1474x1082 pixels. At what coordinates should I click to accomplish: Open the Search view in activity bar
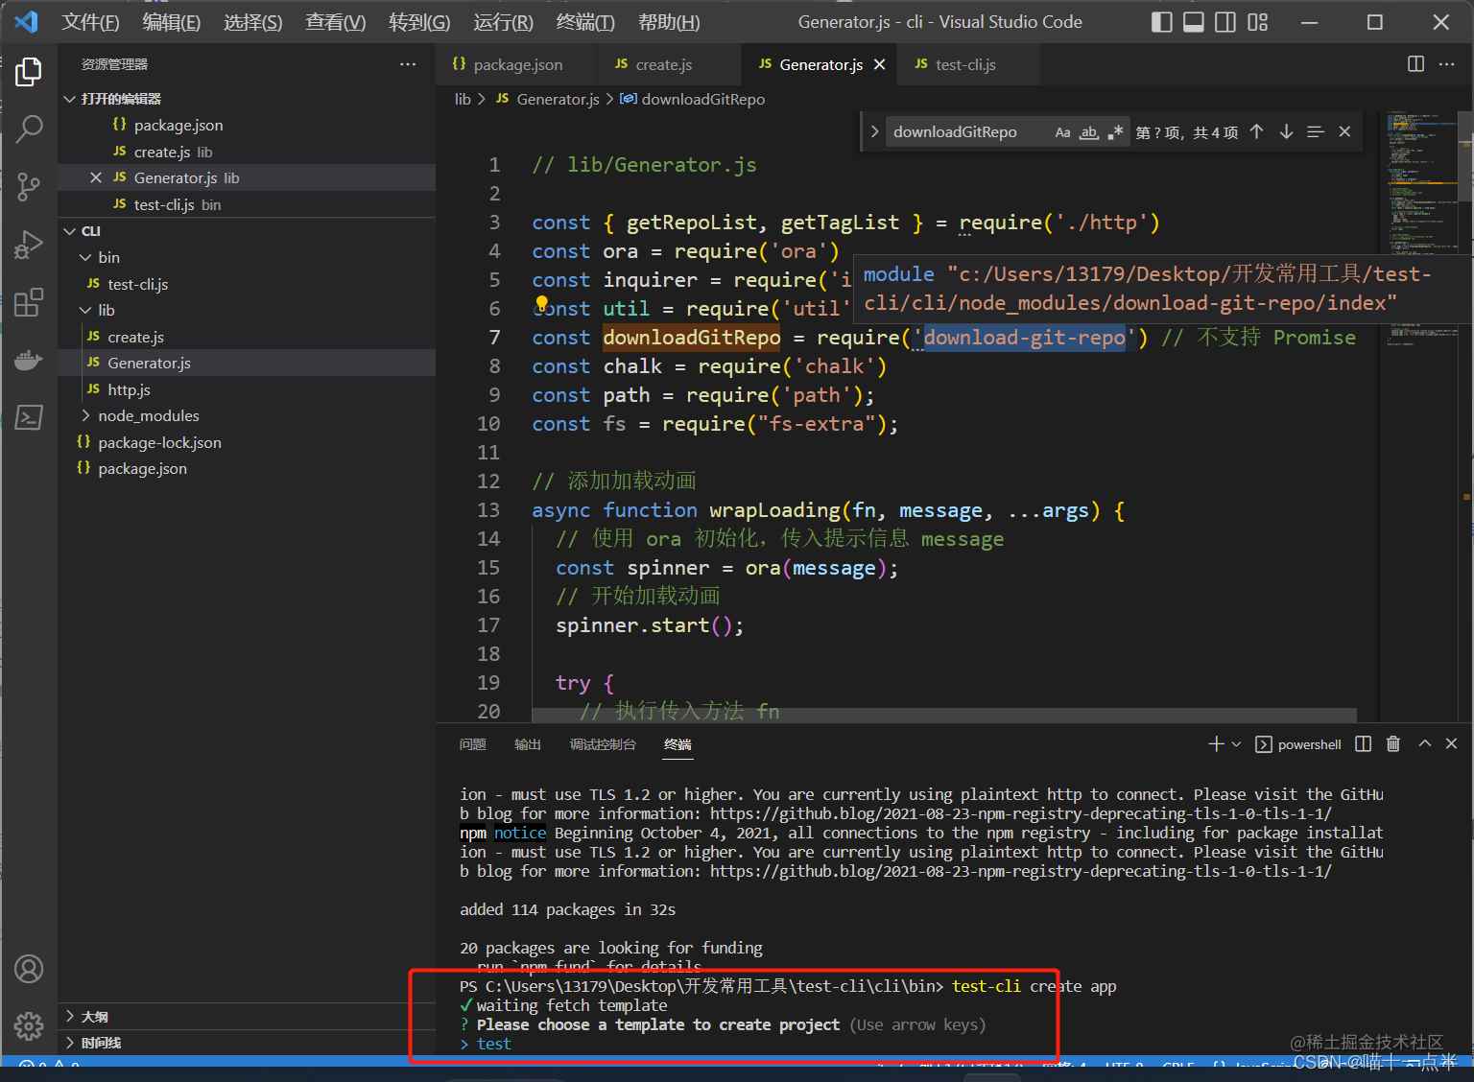[29, 129]
